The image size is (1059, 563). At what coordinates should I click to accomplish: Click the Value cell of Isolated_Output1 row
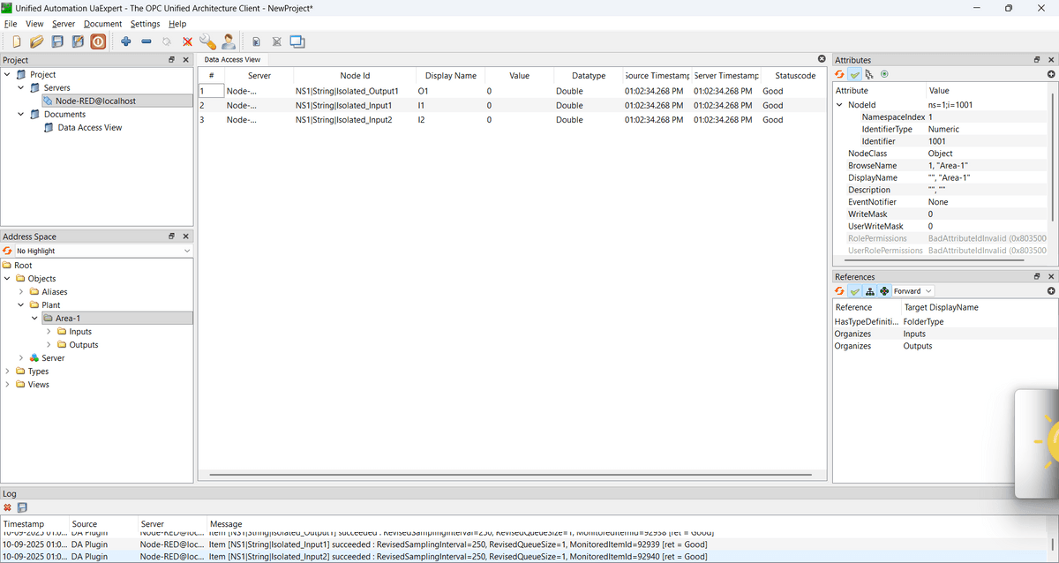click(519, 91)
